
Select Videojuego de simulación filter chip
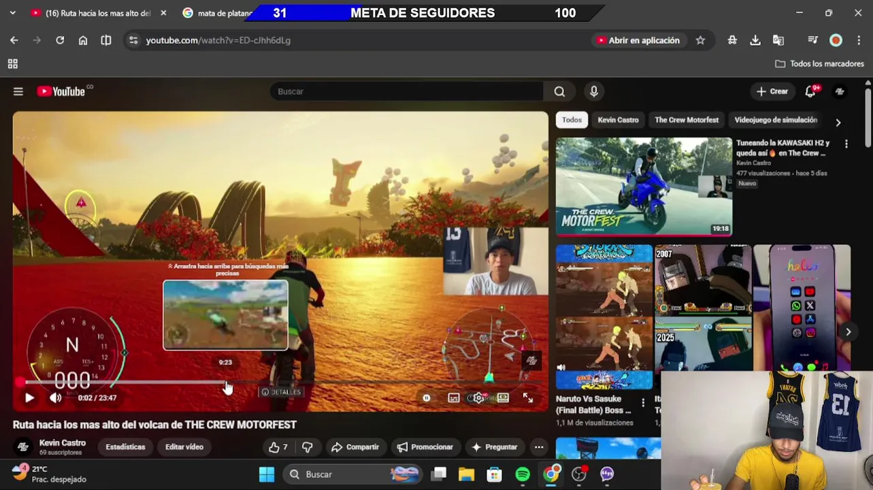click(776, 120)
